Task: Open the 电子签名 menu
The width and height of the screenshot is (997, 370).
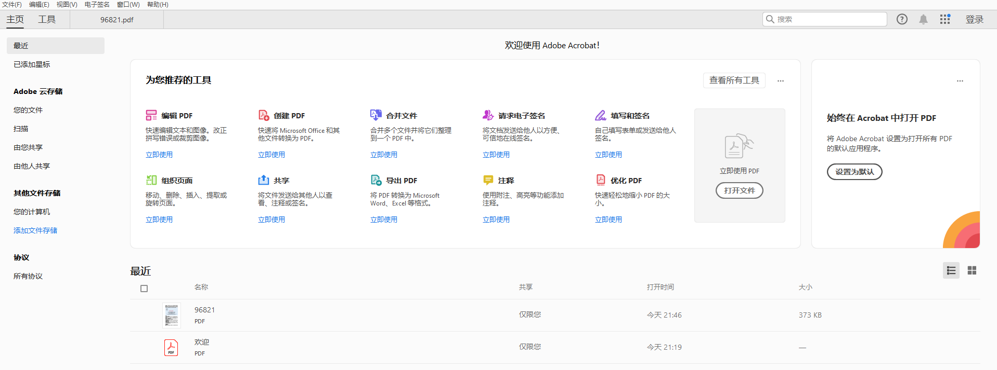Action: click(x=97, y=5)
